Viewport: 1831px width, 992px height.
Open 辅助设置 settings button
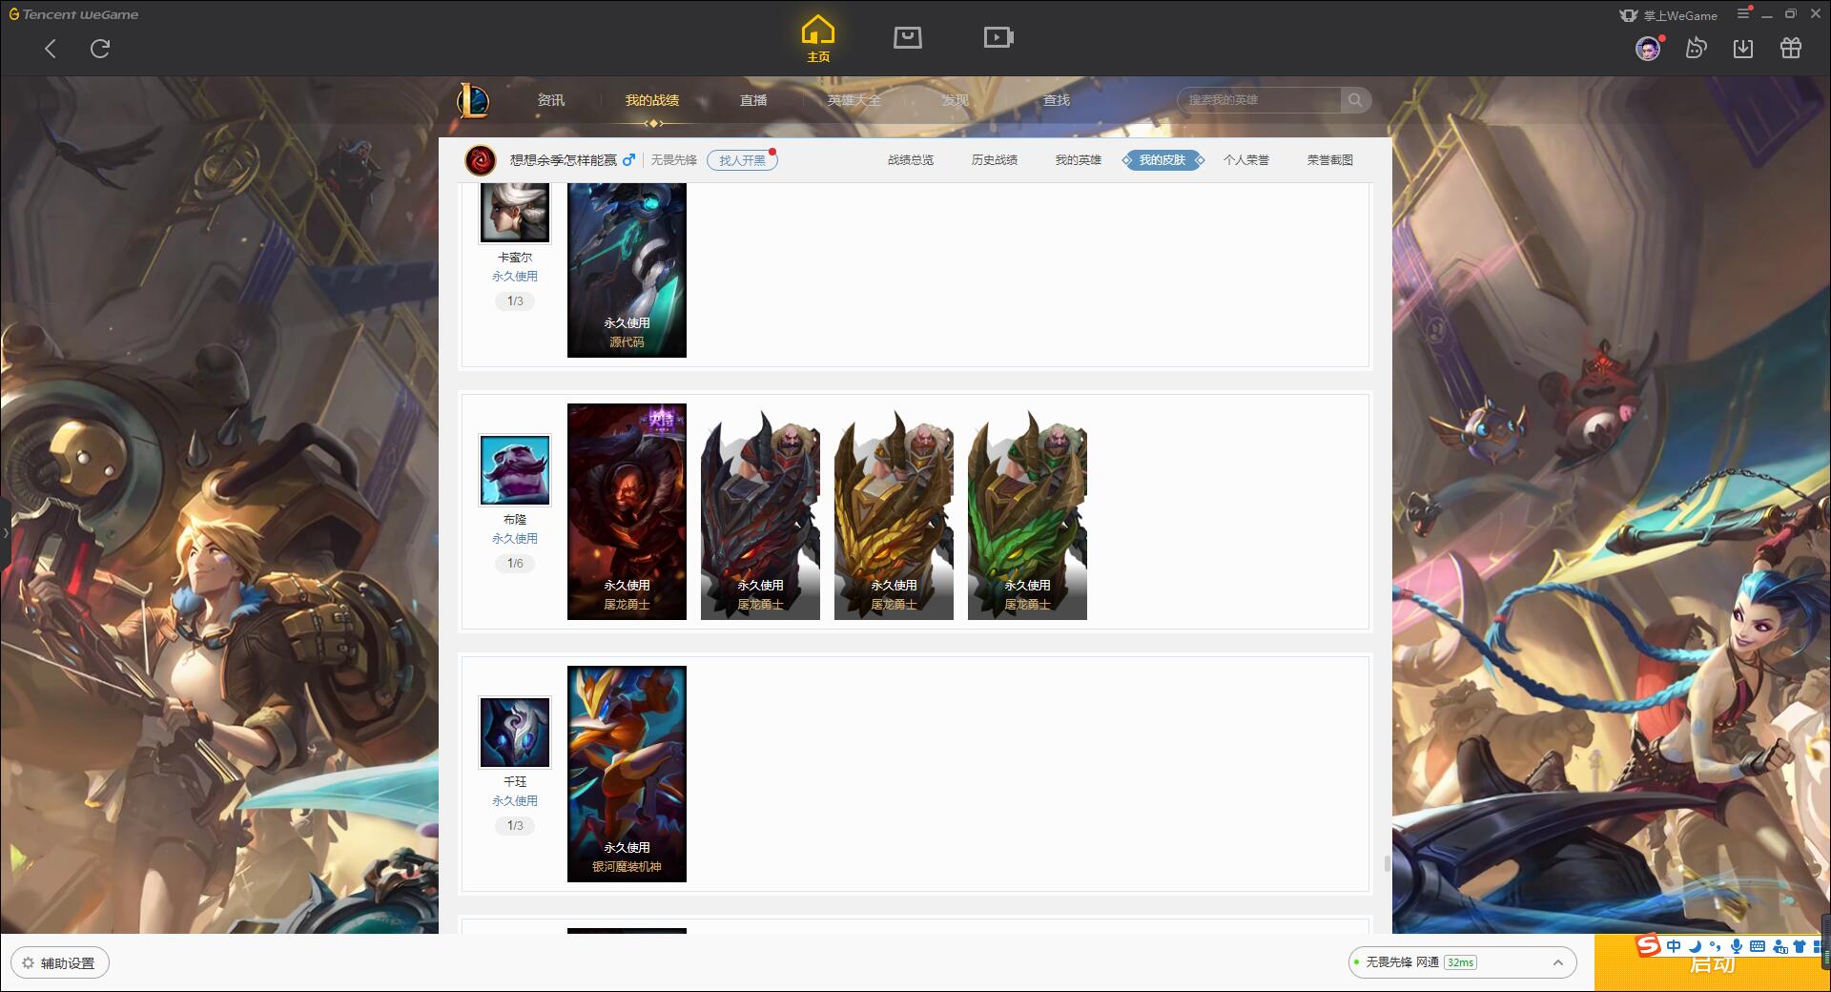[x=60, y=963]
